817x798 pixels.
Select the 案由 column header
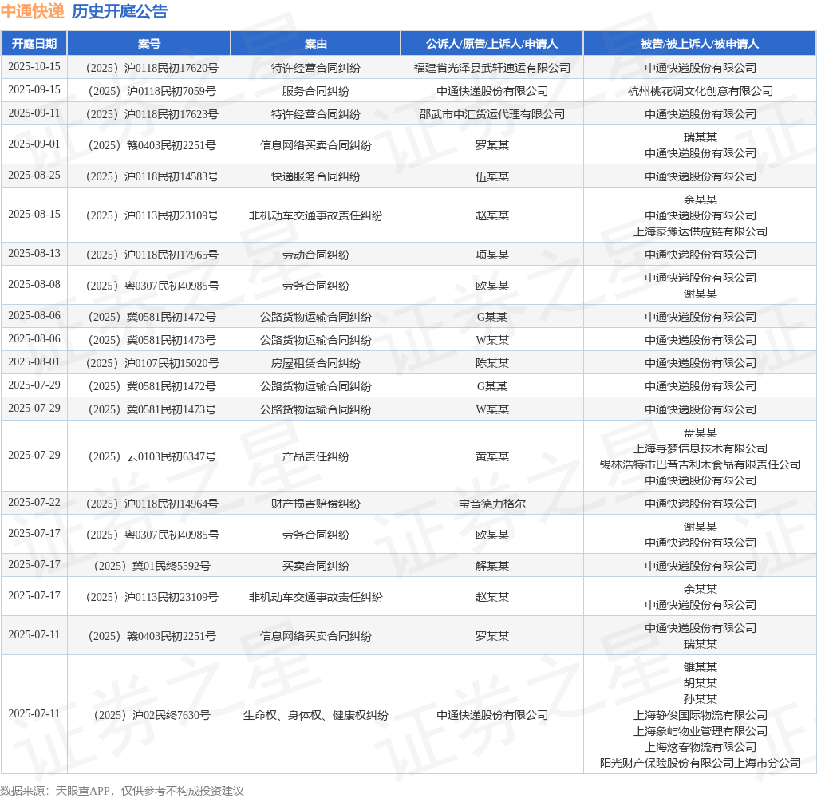point(316,44)
